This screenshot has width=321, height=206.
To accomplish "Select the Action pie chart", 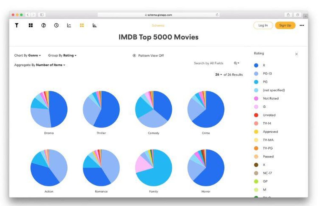I will coord(49,168).
